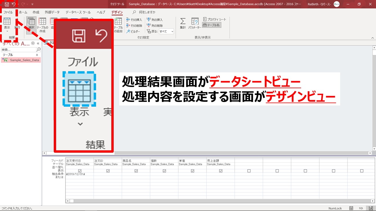Expand the 表示 (View) dropdown arrow
The height and width of the screenshot is (211, 376).
click(x=7, y=31)
